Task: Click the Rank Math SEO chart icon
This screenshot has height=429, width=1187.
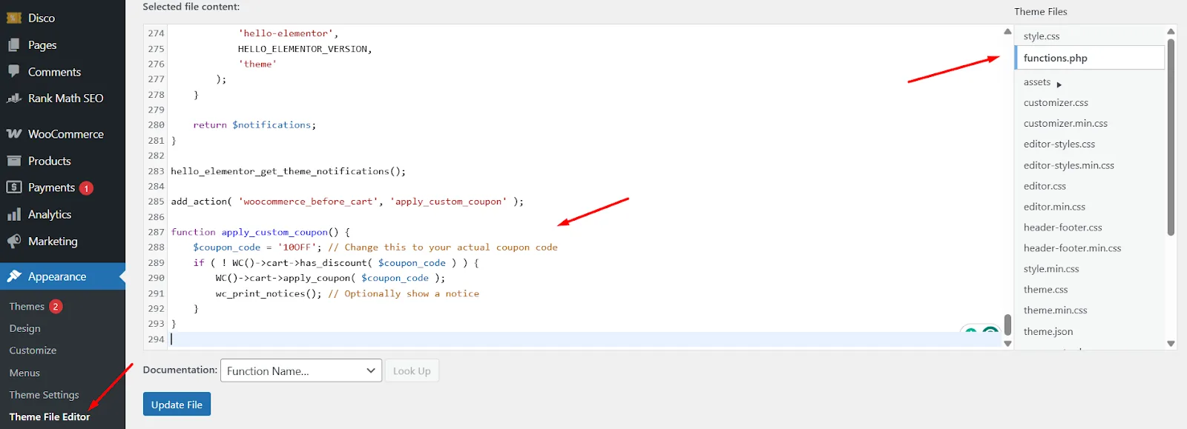Action: click(14, 98)
